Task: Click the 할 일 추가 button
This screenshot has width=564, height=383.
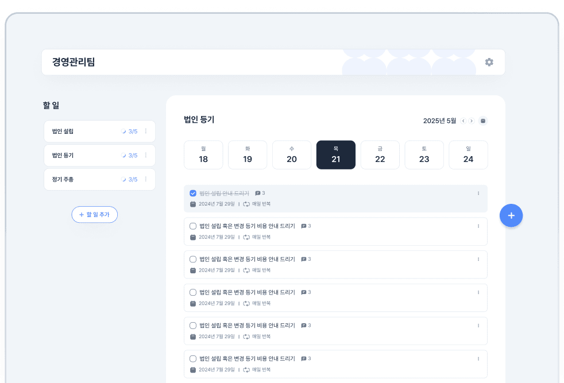Action: click(94, 214)
